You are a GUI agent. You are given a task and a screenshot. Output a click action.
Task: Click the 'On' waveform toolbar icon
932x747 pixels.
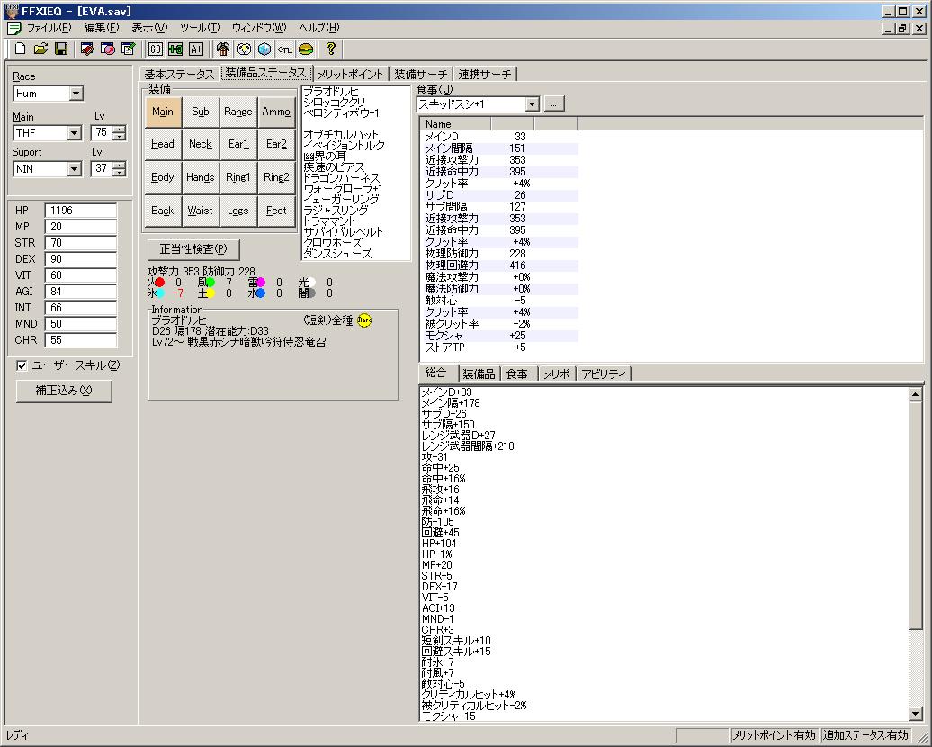(x=284, y=49)
